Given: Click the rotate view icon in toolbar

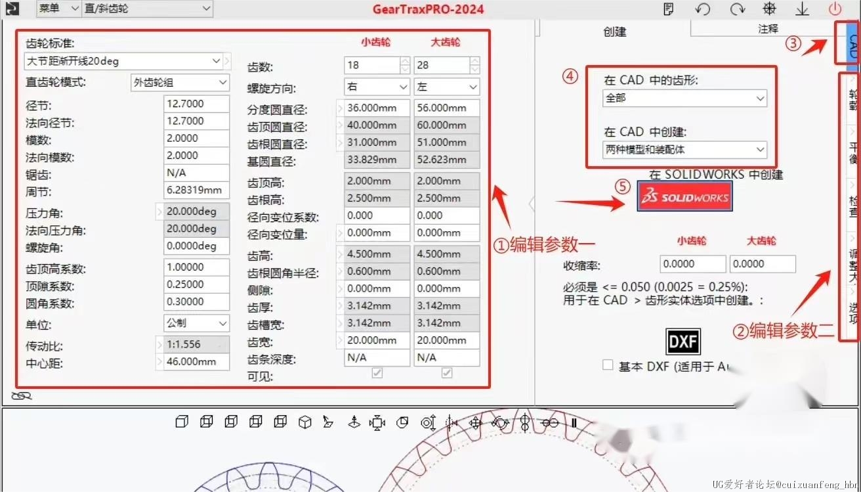Looking at the screenshot, I should tap(500, 422).
